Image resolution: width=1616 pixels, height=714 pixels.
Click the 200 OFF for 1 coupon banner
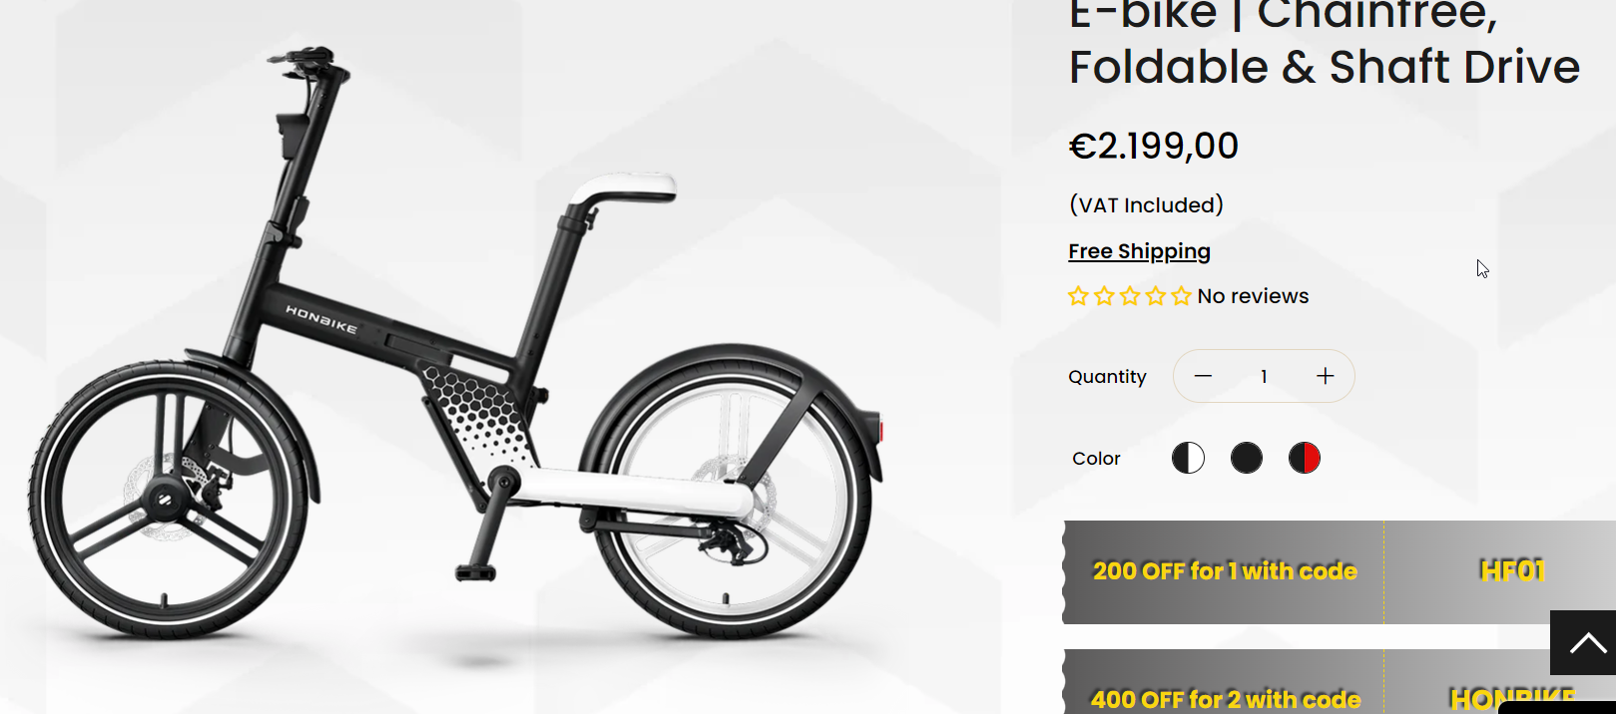tap(1225, 571)
